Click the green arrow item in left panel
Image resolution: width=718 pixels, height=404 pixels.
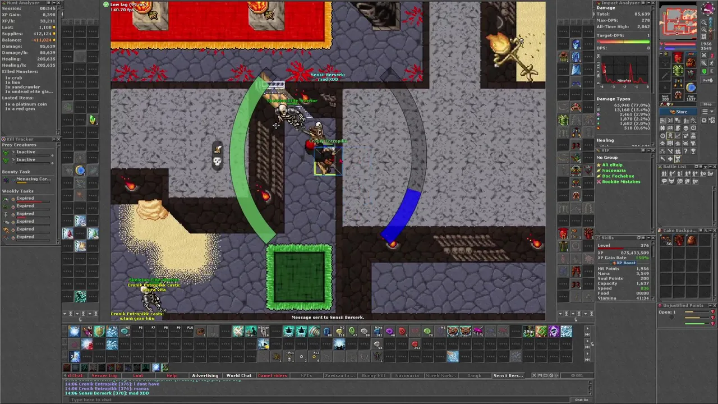pyautogui.click(x=93, y=120)
